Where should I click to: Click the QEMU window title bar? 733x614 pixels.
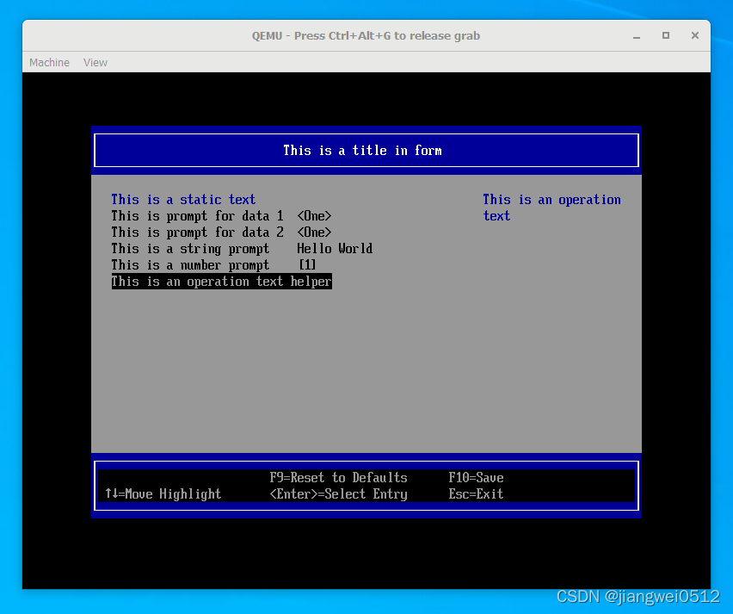(366, 36)
